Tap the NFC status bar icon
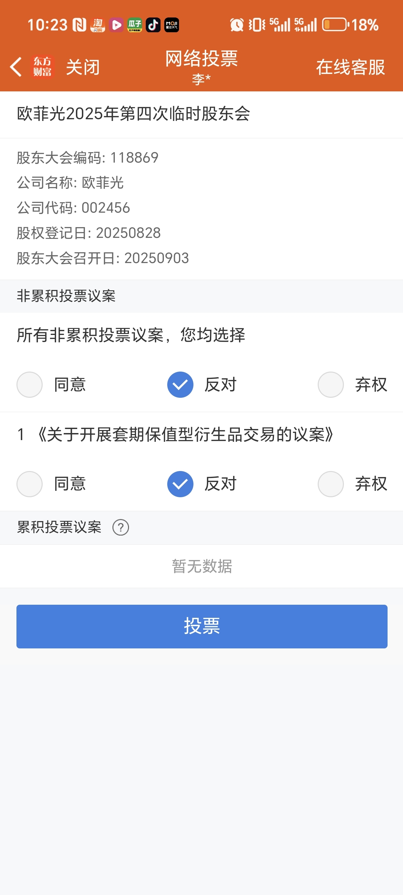403x895 pixels. [x=79, y=25]
